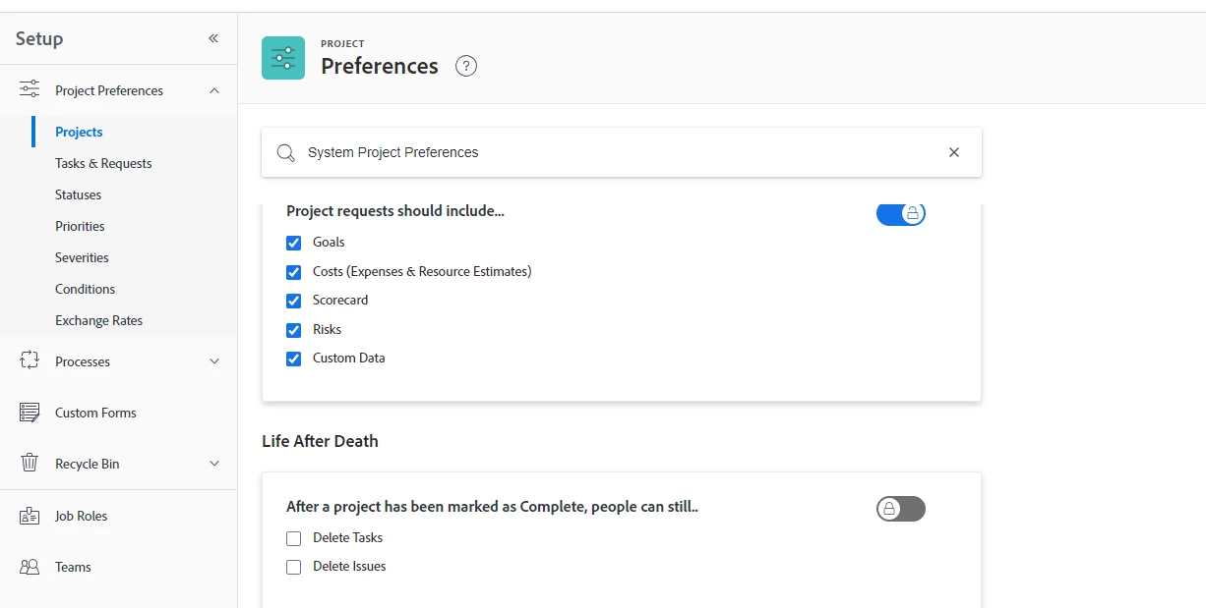Click the Job Roles badge icon
This screenshot has width=1206, height=608.
(30, 516)
